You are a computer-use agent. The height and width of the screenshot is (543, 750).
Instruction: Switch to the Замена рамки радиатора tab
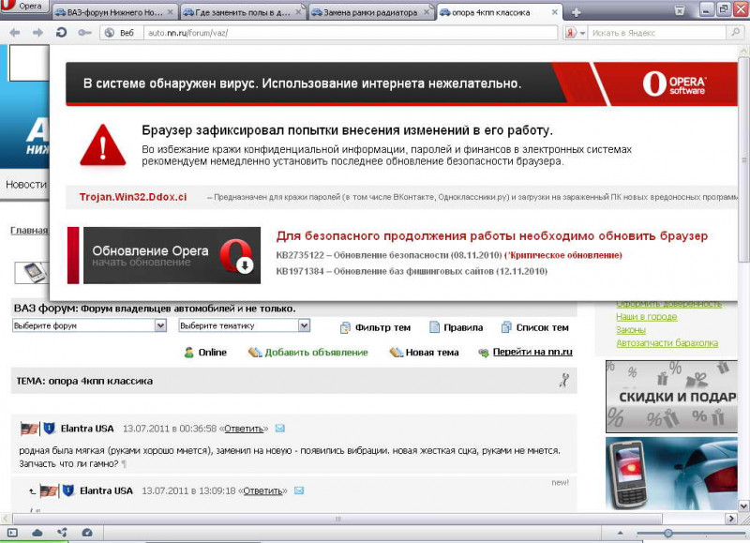pos(371,12)
